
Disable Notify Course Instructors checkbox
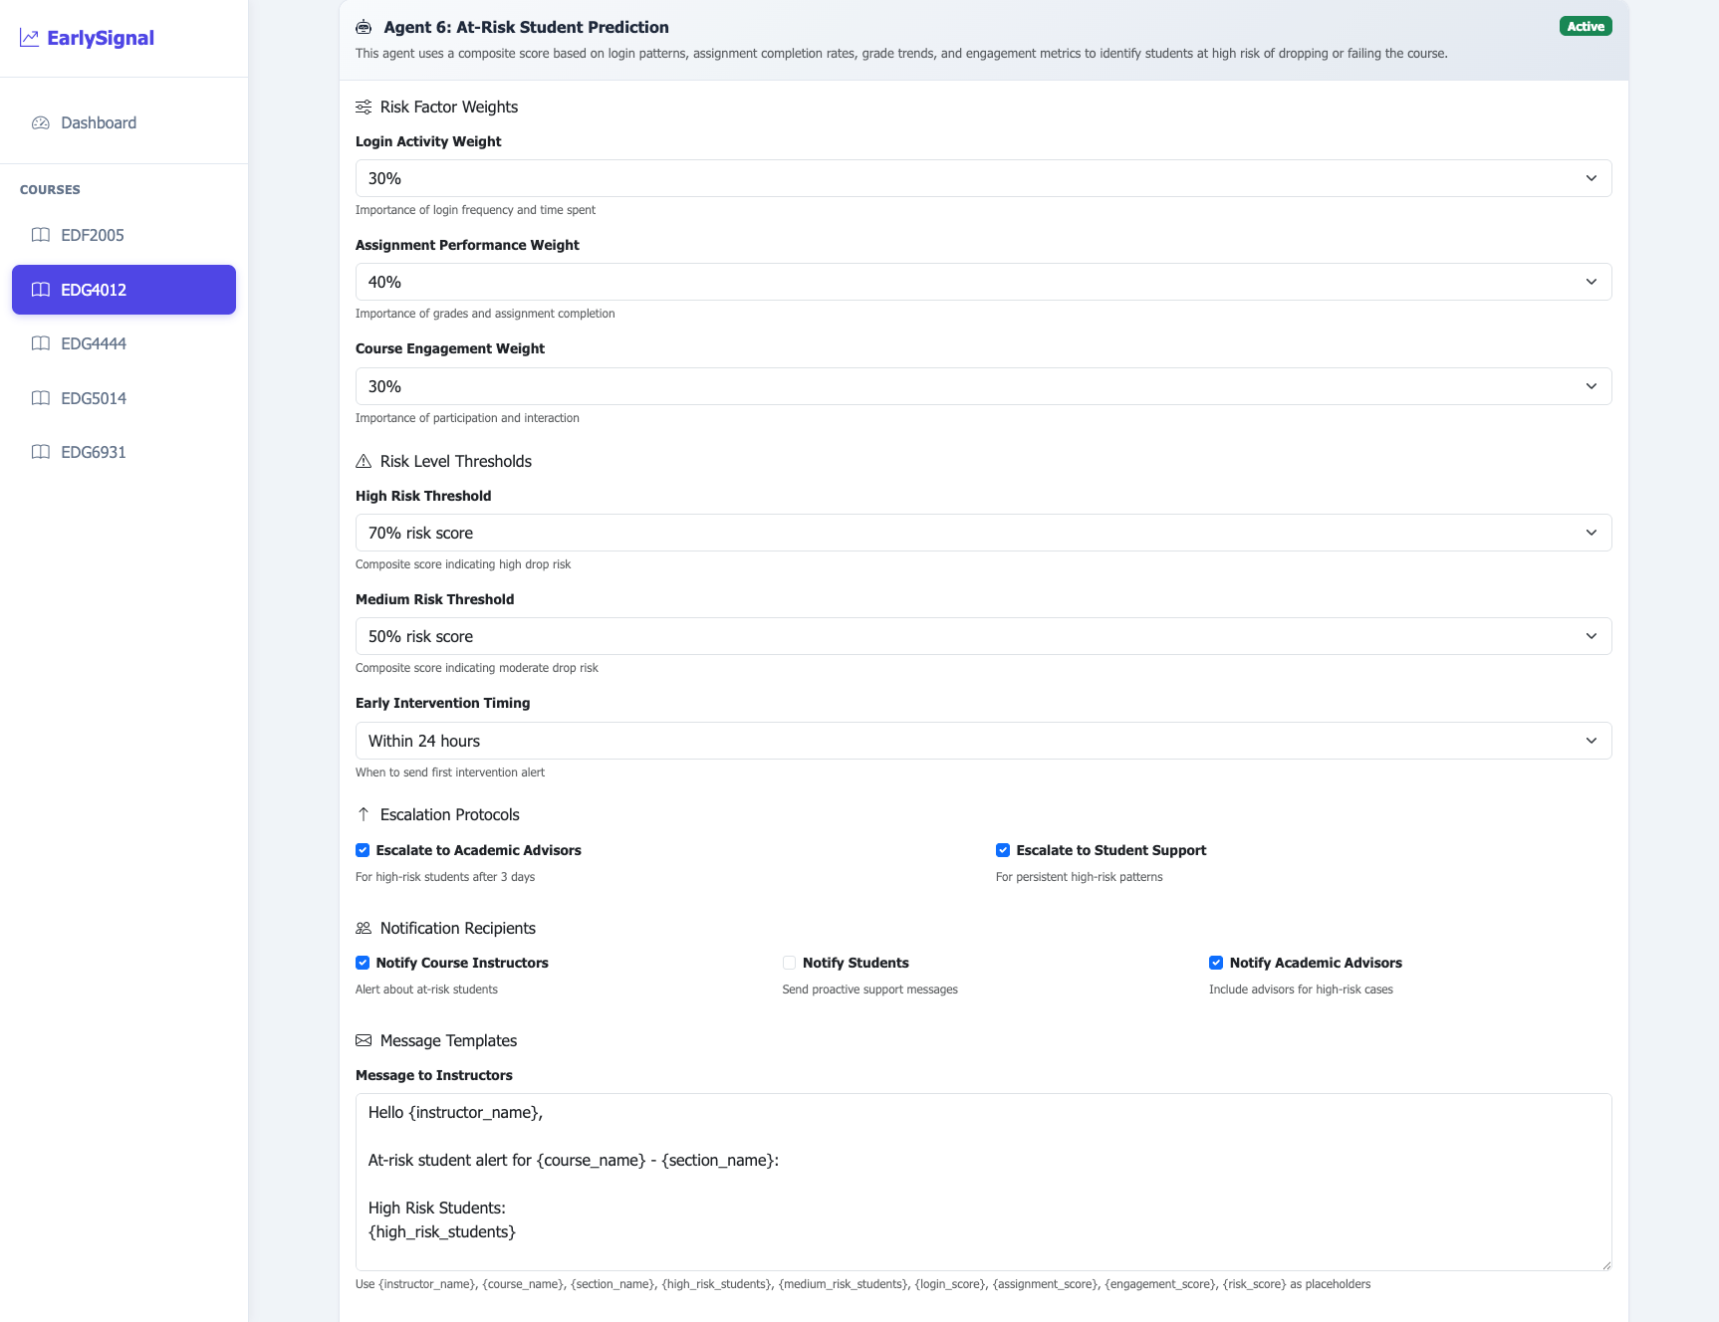[x=363, y=963]
